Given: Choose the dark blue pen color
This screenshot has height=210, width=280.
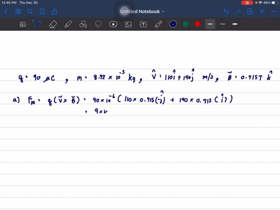Looking at the screenshot, I should [173, 24].
